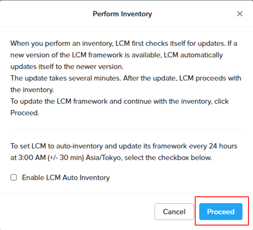Close the Perform Inventory dialog
Image resolution: width=253 pixels, height=230 pixels.
click(x=240, y=14)
